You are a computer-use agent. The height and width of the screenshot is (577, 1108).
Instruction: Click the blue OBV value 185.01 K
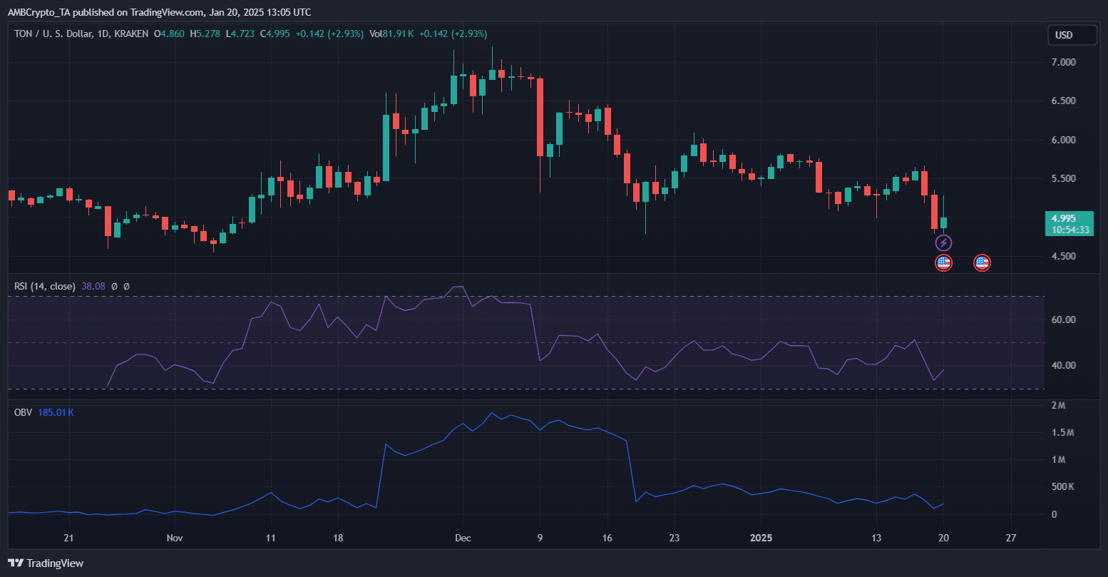pyautogui.click(x=56, y=412)
